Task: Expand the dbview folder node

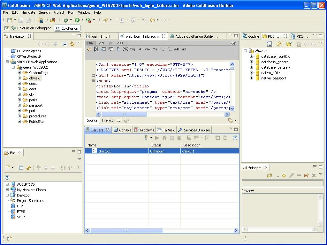Action: [19, 78]
